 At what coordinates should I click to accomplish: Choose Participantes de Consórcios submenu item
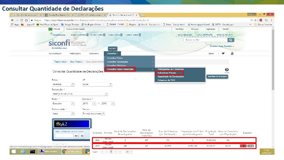pos(180,69)
